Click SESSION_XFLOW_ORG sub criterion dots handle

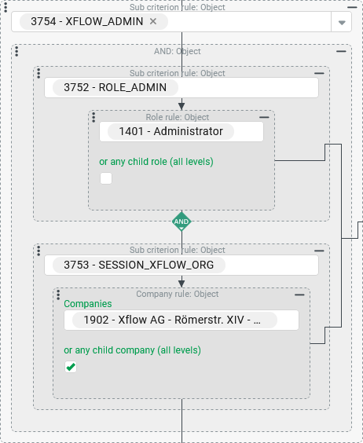click(38, 251)
